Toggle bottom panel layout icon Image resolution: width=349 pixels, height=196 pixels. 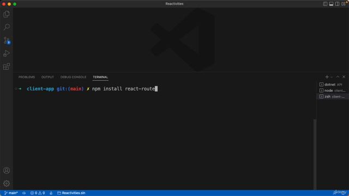pos(331,4)
